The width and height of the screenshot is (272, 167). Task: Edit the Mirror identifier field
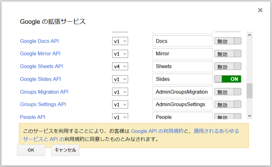pos(183,53)
